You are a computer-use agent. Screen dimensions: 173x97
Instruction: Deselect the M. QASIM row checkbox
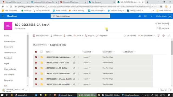pos(36,68)
